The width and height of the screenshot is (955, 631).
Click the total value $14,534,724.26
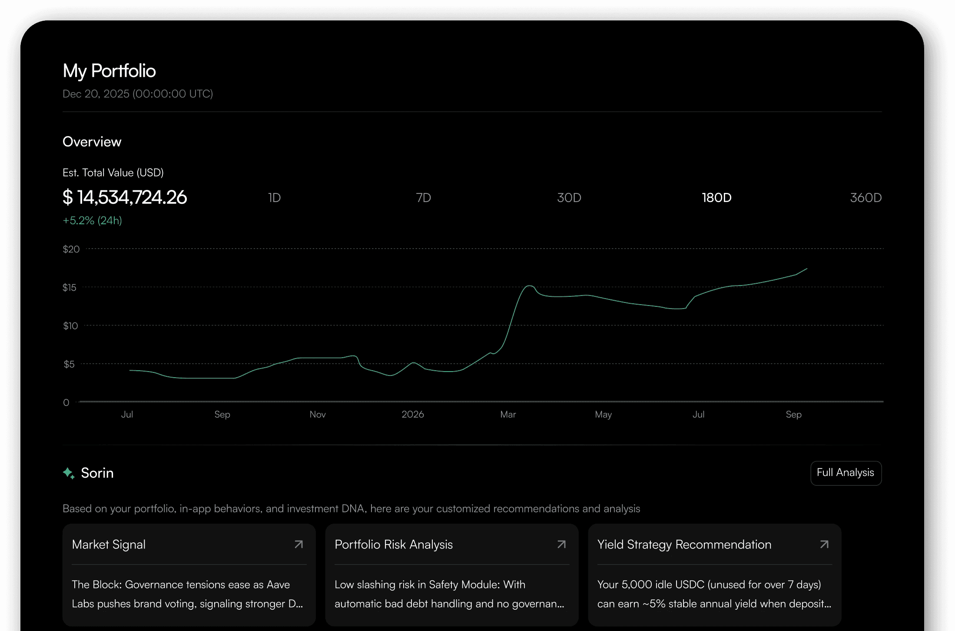[125, 197]
